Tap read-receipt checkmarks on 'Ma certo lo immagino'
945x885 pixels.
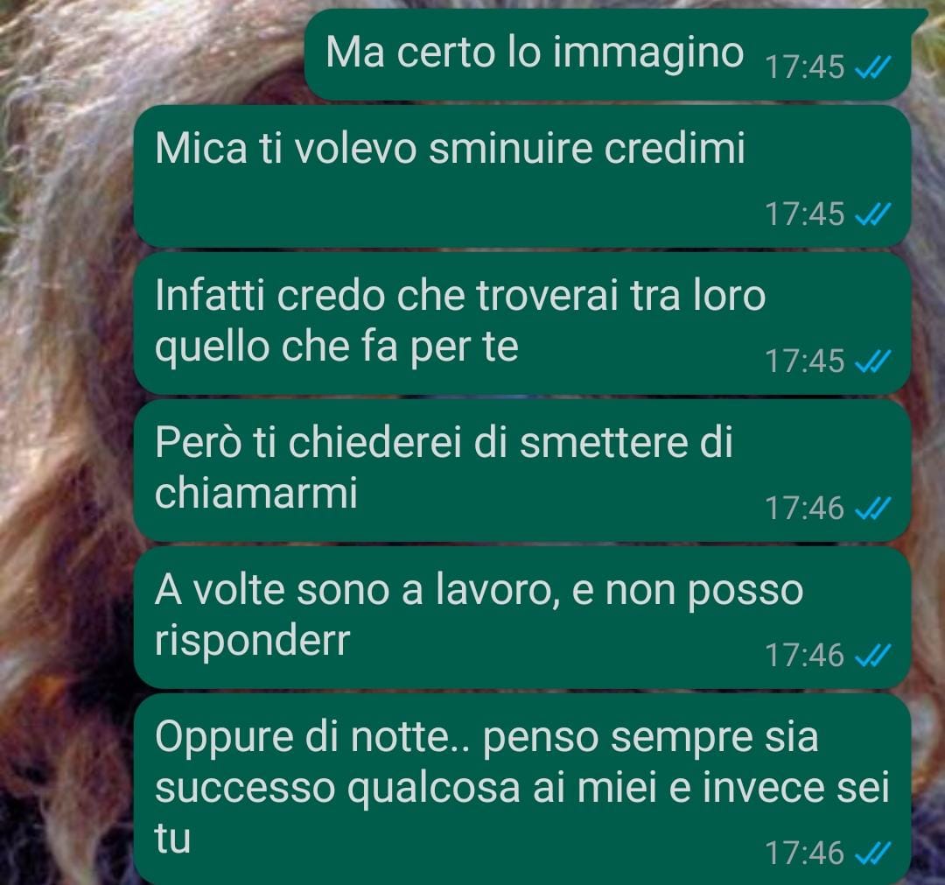click(873, 67)
